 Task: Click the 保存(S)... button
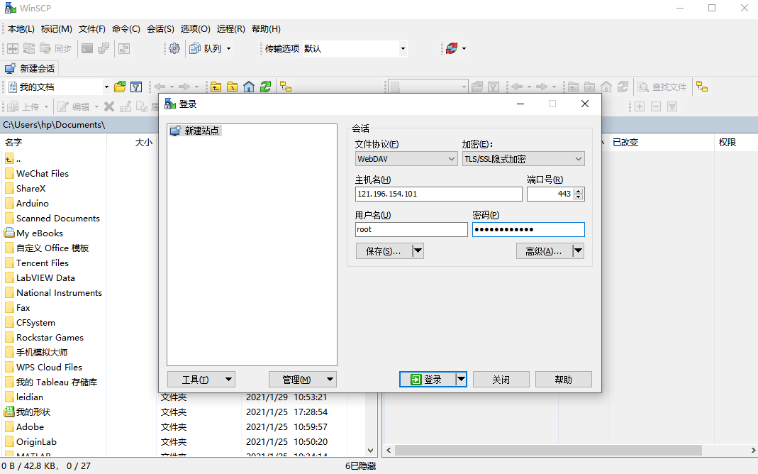(384, 251)
